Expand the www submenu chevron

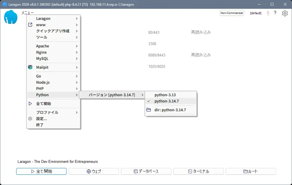(76, 25)
